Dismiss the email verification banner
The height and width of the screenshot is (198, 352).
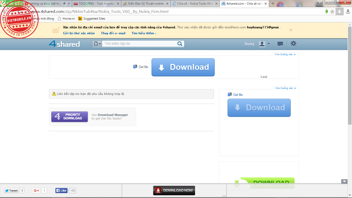pyautogui.click(x=291, y=30)
